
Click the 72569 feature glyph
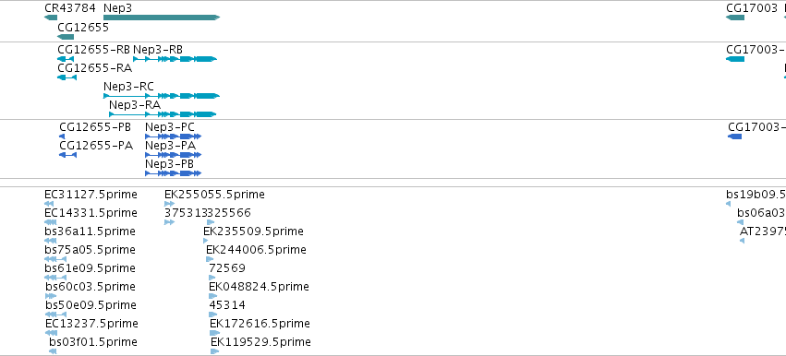coord(212,278)
